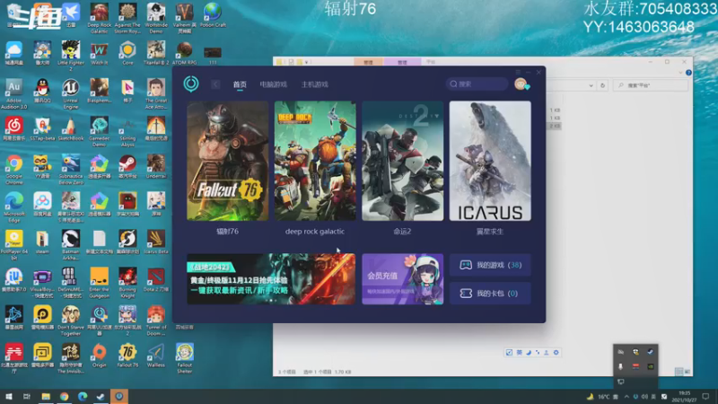The image size is (718, 404).
Task: Open 我的游戏 (38) list
Action: (490, 265)
